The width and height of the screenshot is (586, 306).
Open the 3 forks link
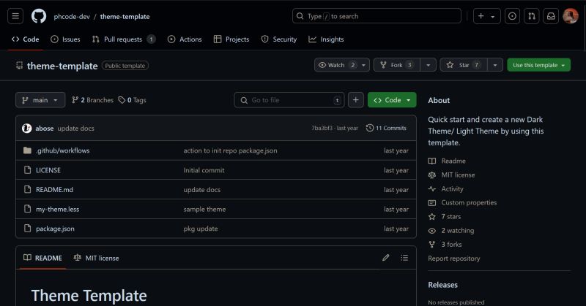point(445,244)
